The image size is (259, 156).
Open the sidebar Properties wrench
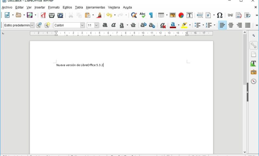[x=253, y=45]
